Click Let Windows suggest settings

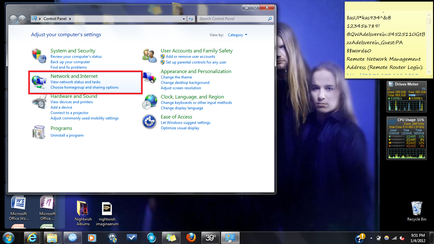point(186,123)
